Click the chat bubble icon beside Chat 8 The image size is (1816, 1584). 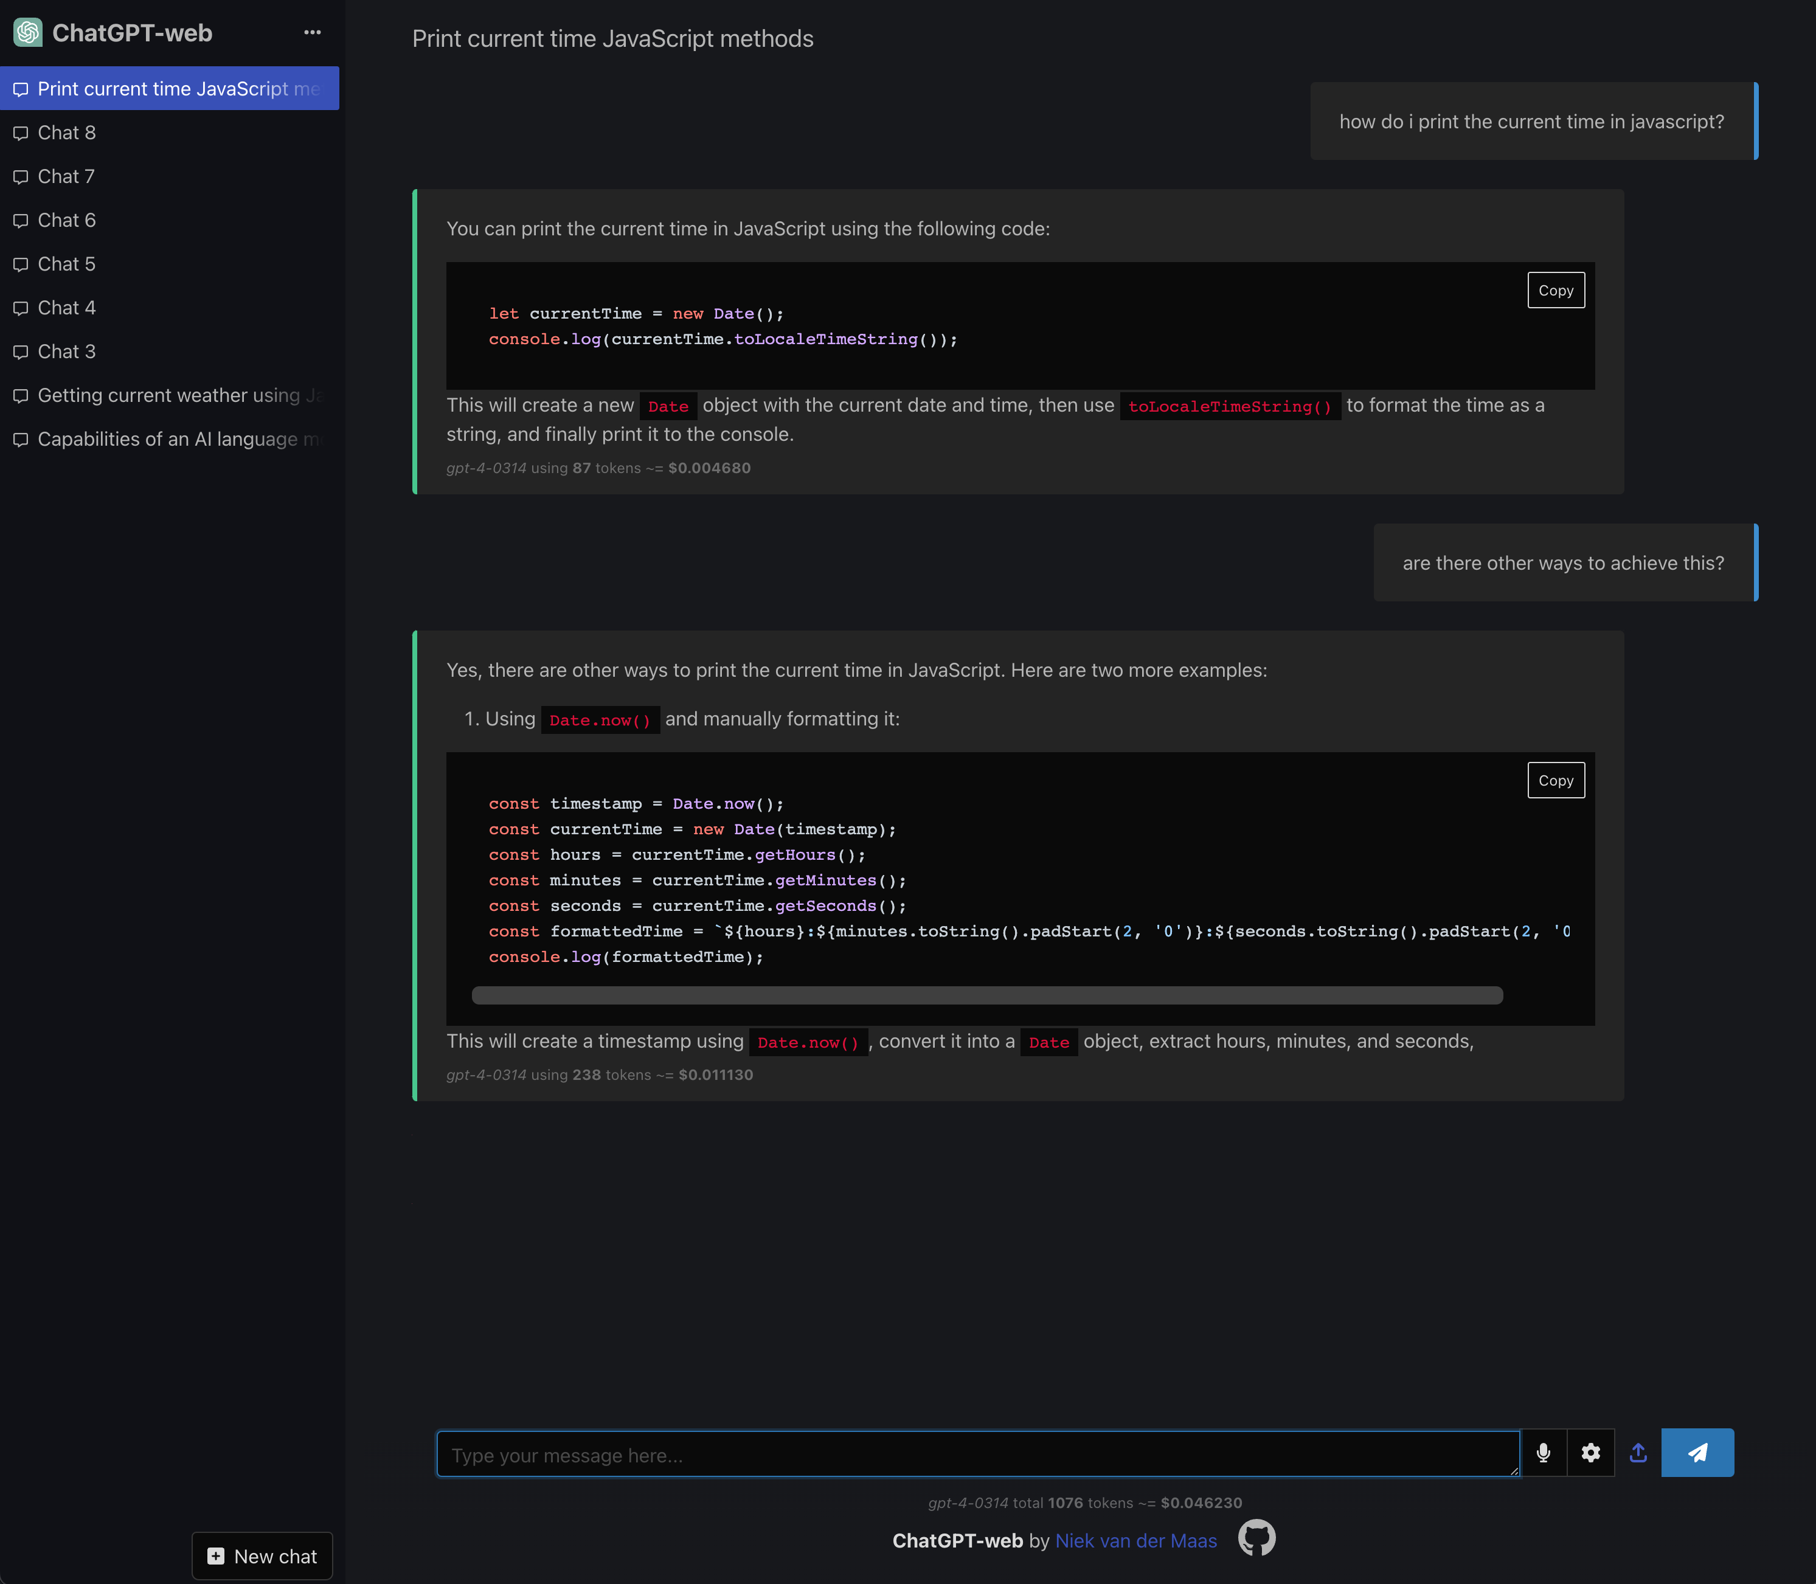coord(20,132)
